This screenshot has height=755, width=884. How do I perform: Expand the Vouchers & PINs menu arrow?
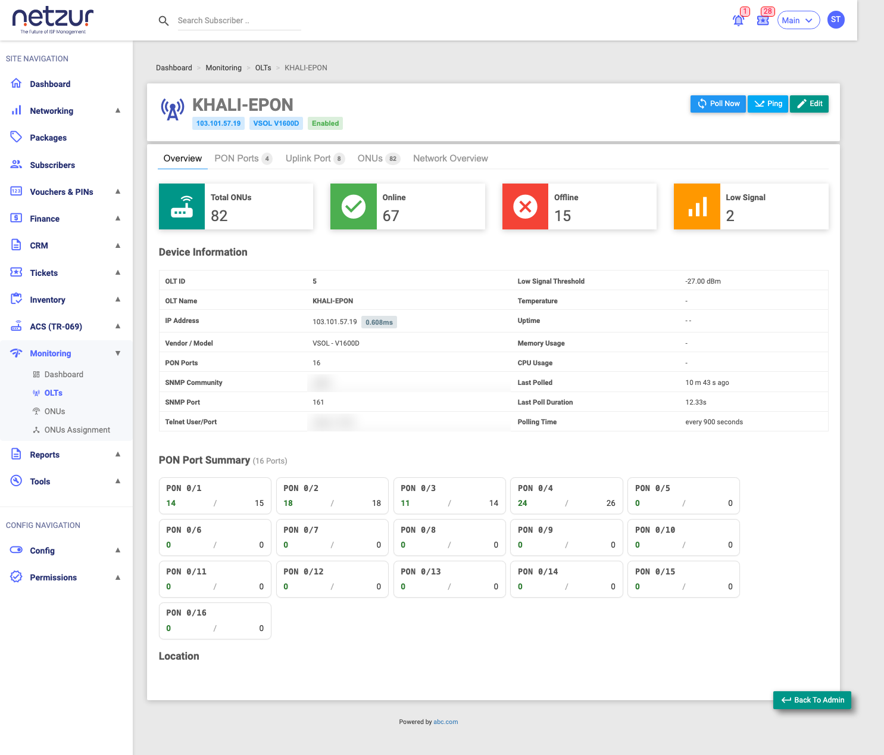point(118,191)
